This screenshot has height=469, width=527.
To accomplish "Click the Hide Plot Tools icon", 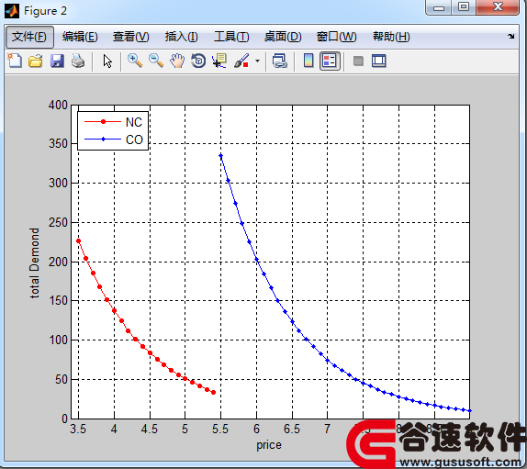I will coord(358,61).
